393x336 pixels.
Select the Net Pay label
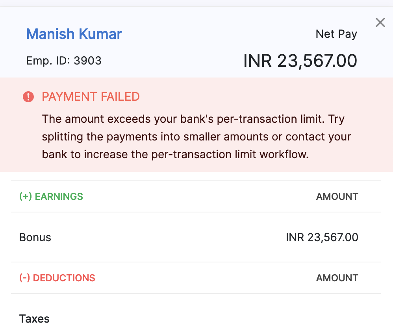tap(336, 34)
